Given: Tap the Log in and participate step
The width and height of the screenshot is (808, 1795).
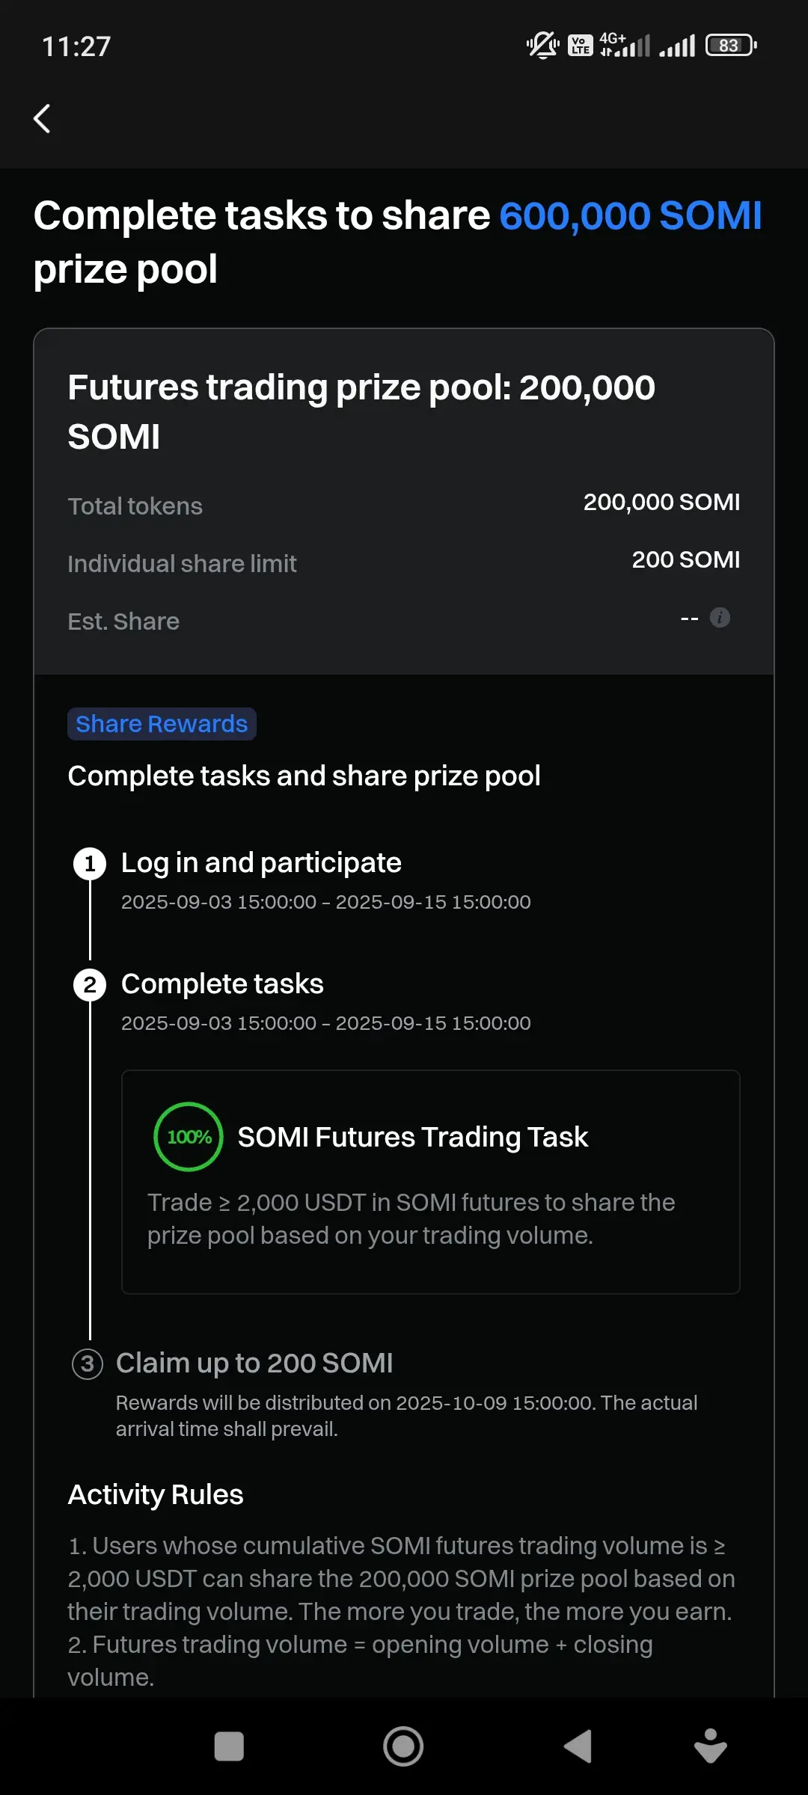Looking at the screenshot, I should click(261, 863).
